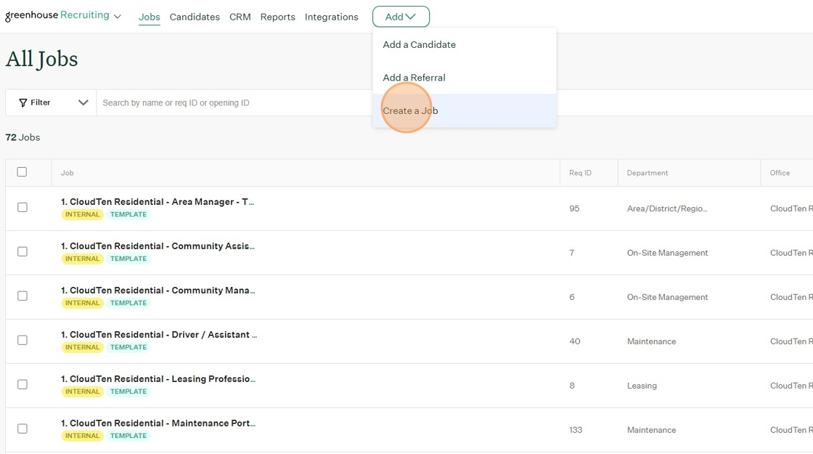Click Area/District/Regio department cell
This screenshot has height=454, width=813.
667,208
